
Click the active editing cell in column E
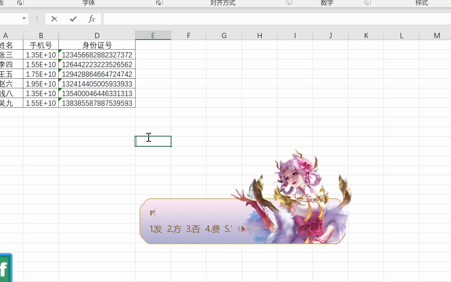pyautogui.click(x=153, y=141)
